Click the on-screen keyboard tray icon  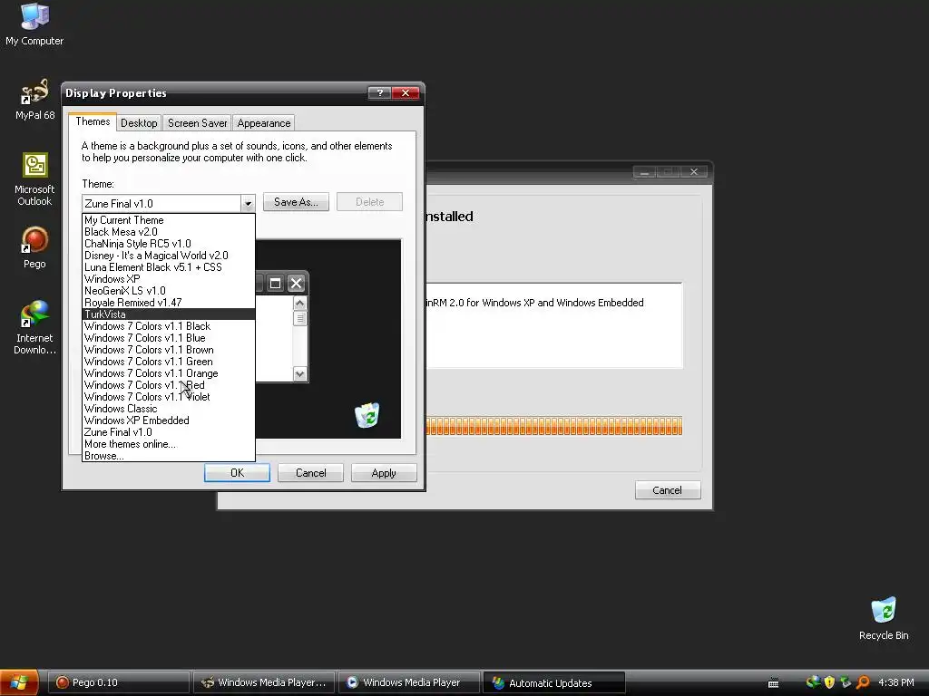773,683
